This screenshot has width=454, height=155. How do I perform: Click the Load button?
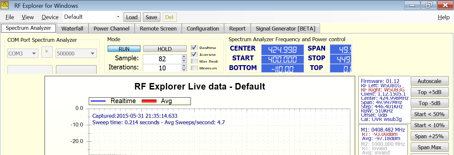(132, 17)
